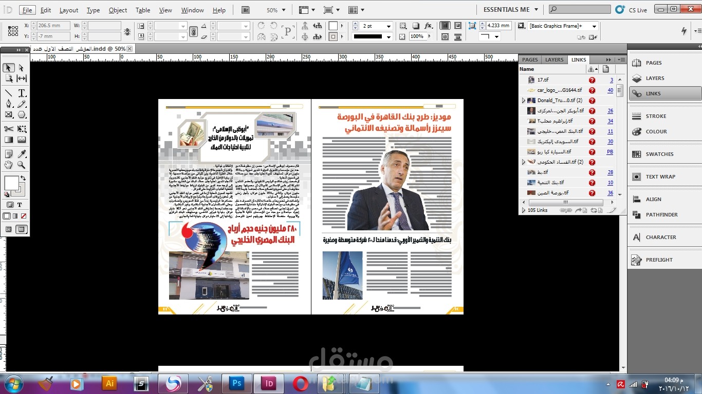Click Relink icon in Links panel
Image resolution: width=702 pixels, height=394 pixels.
pyautogui.click(x=565, y=210)
